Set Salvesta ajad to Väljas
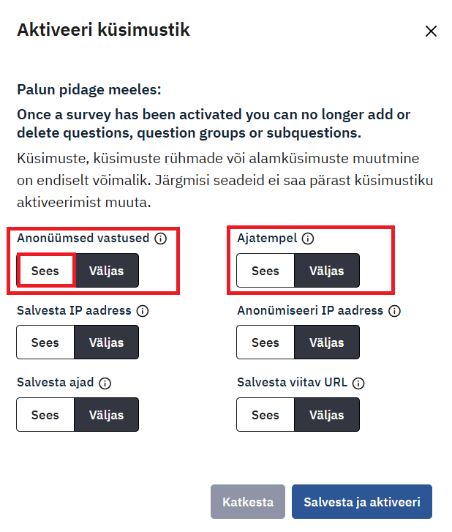Viewport: 452px width, 532px height. click(x=106, y=415)
